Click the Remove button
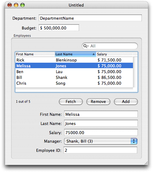 point(98,102)
